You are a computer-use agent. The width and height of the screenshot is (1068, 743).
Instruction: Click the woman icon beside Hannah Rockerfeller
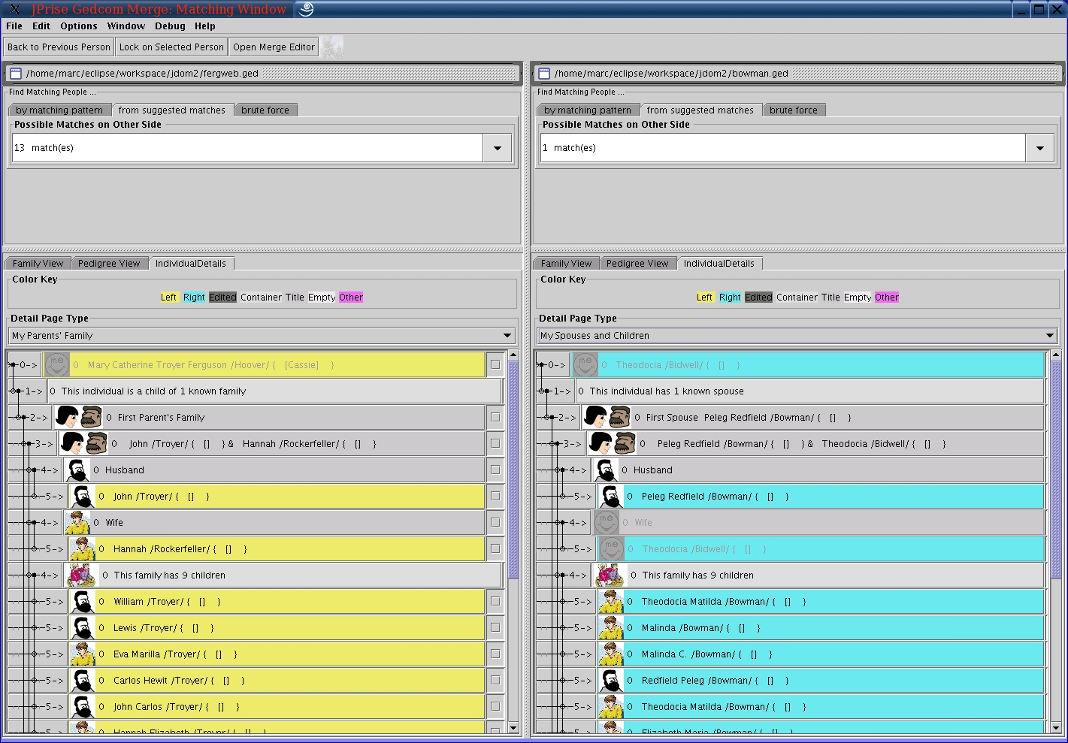83,549
